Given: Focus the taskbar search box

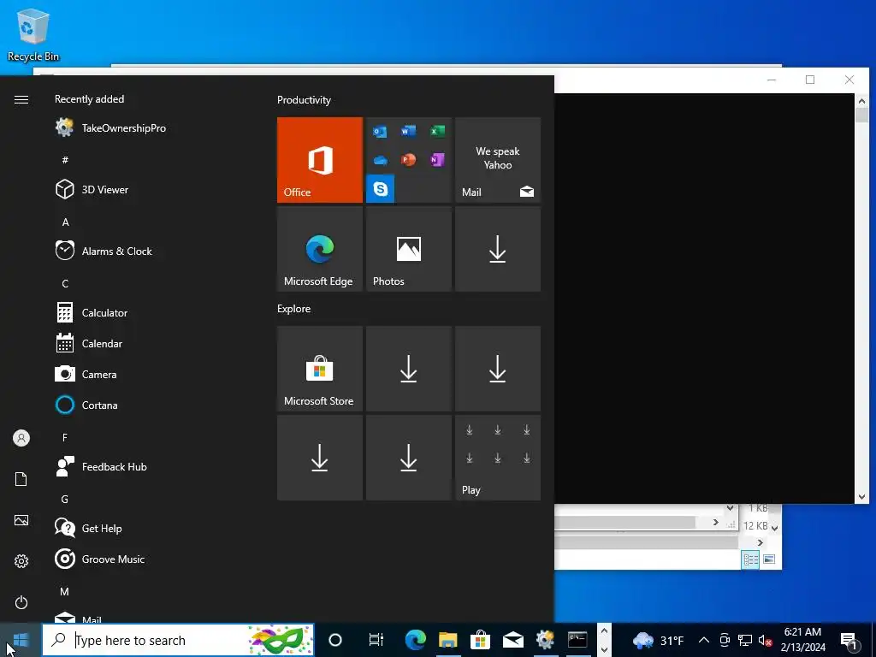Looking at the screenshot, I should (178, 640).
